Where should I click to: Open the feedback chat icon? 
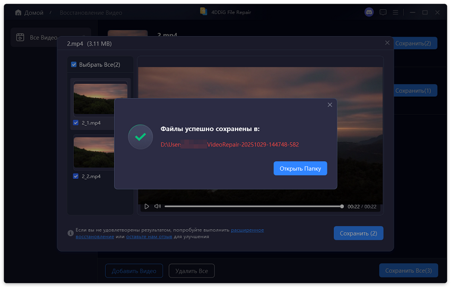click(383, 12)
